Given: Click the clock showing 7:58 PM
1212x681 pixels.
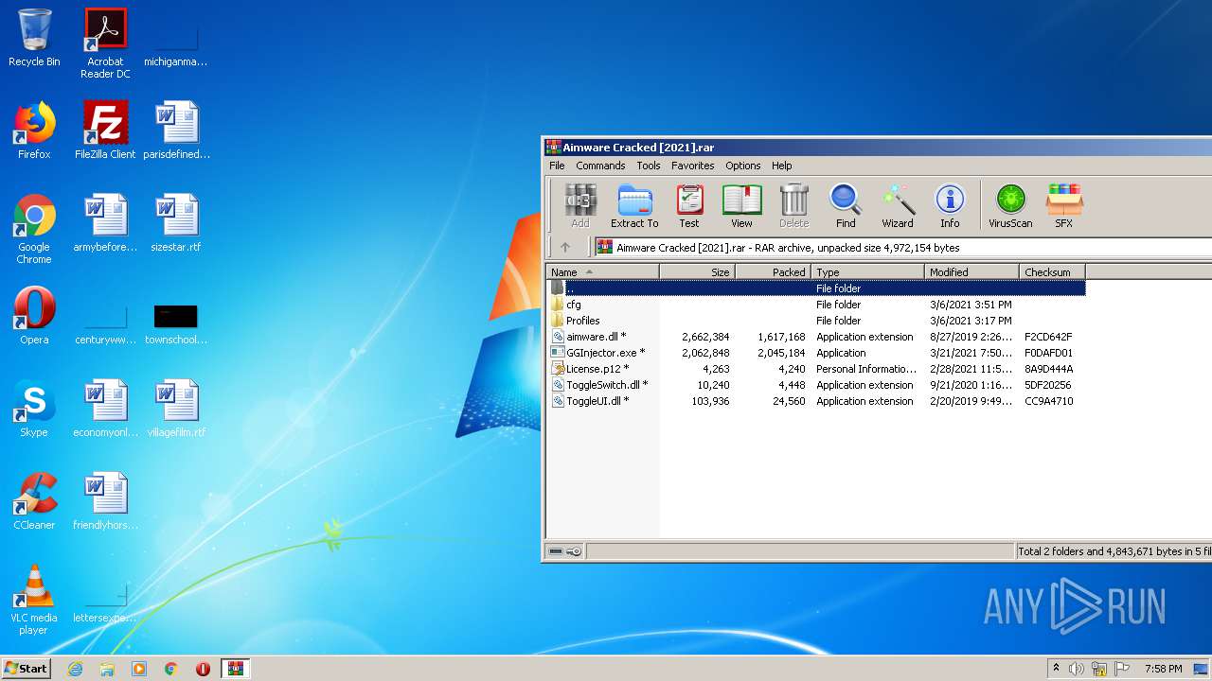Looking at the screenshot, I should coord(1163,669).
